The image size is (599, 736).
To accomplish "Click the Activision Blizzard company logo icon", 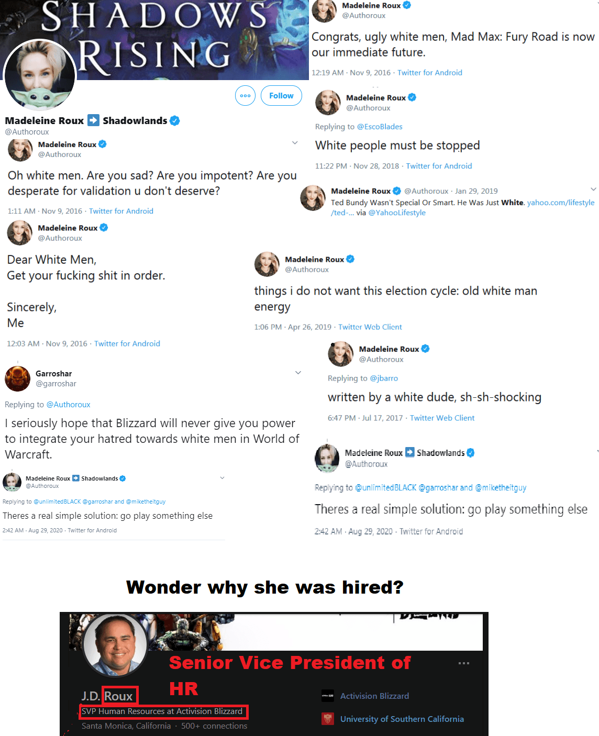I will (x=328, y=696).
